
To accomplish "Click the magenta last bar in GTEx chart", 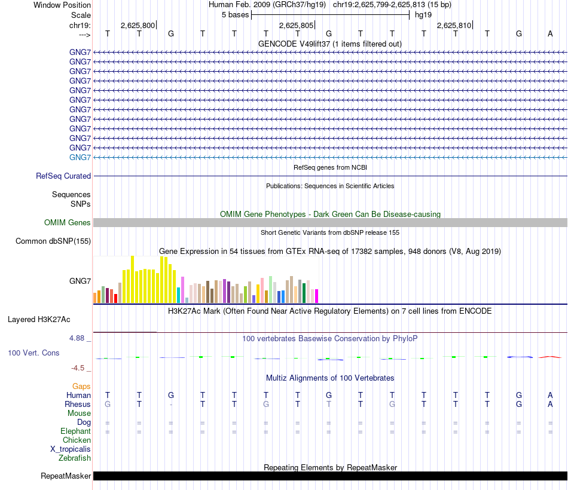I will point(316,296).
